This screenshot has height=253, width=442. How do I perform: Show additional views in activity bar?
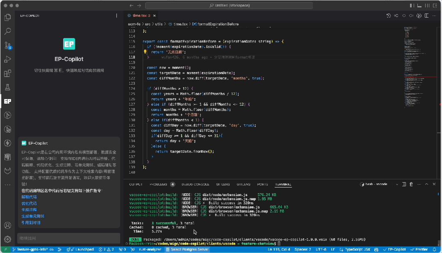(x=8, y=185)
